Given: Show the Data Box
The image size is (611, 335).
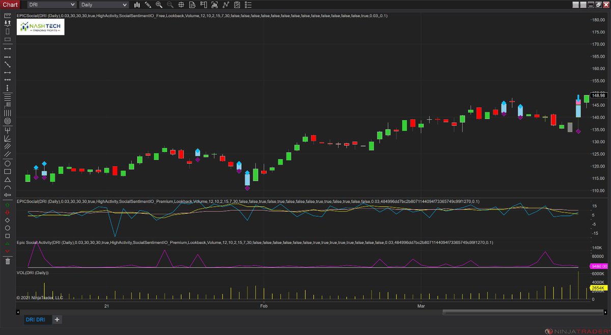Looking at the screenshot, I should 192,5.
